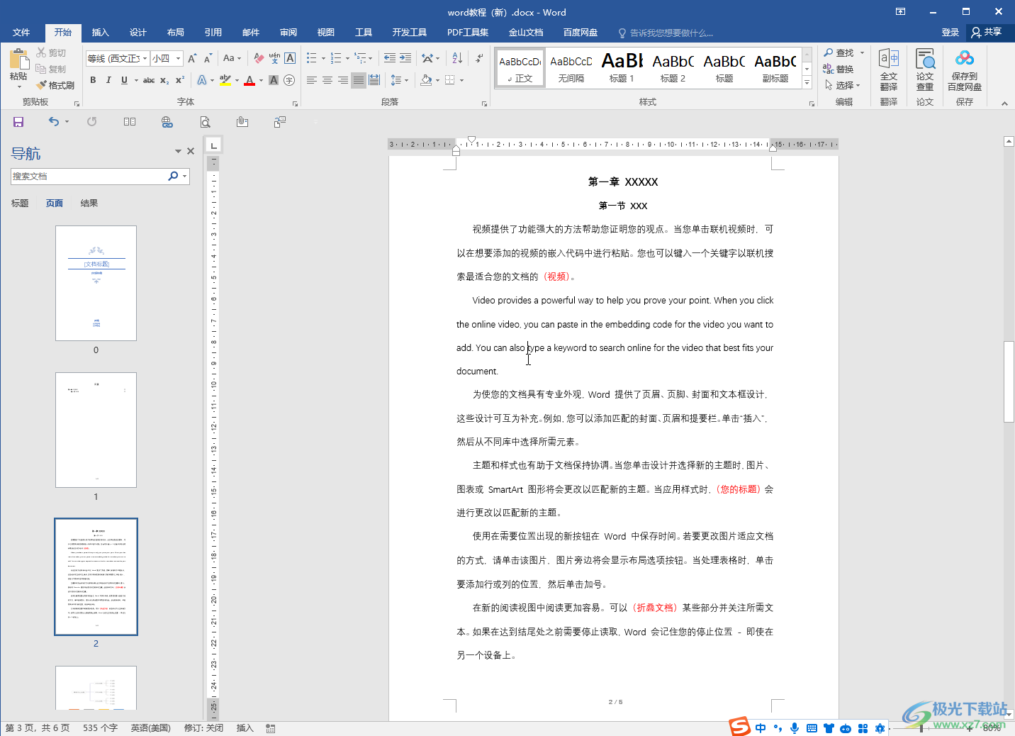The height and width of the screenshot is (736, 1015).
Task: Click the search document (搜索文档) field
Action: (x=89, y=177)
